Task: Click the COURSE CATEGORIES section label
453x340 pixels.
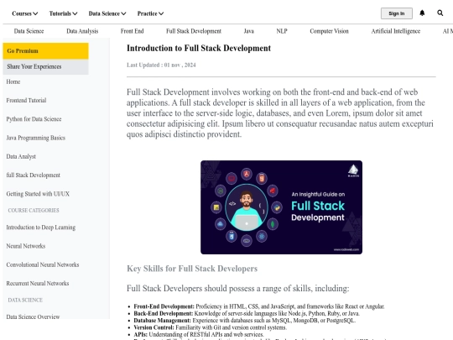Action: click(x=34, y=211)
